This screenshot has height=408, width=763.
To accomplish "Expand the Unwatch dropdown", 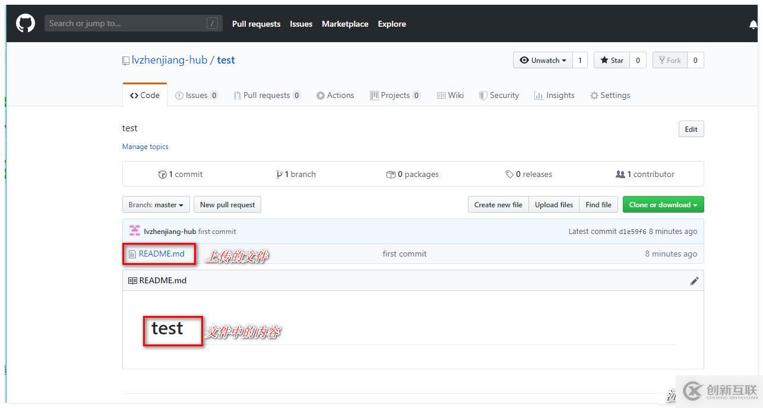I will click(543, 60).
